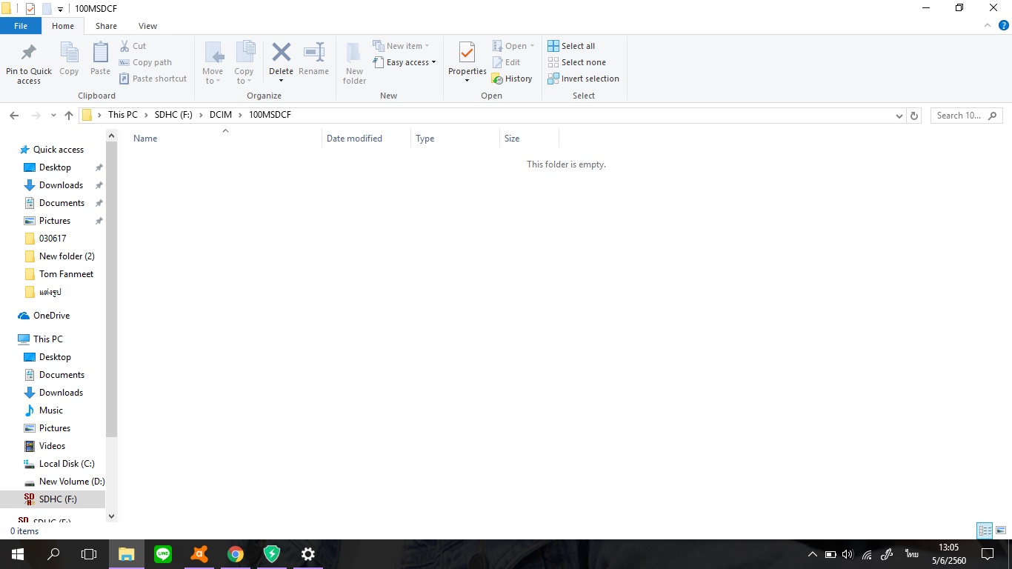Open the address bar history dropdown
Viewport: 1012px width, 569px height.
pos(899,116)
